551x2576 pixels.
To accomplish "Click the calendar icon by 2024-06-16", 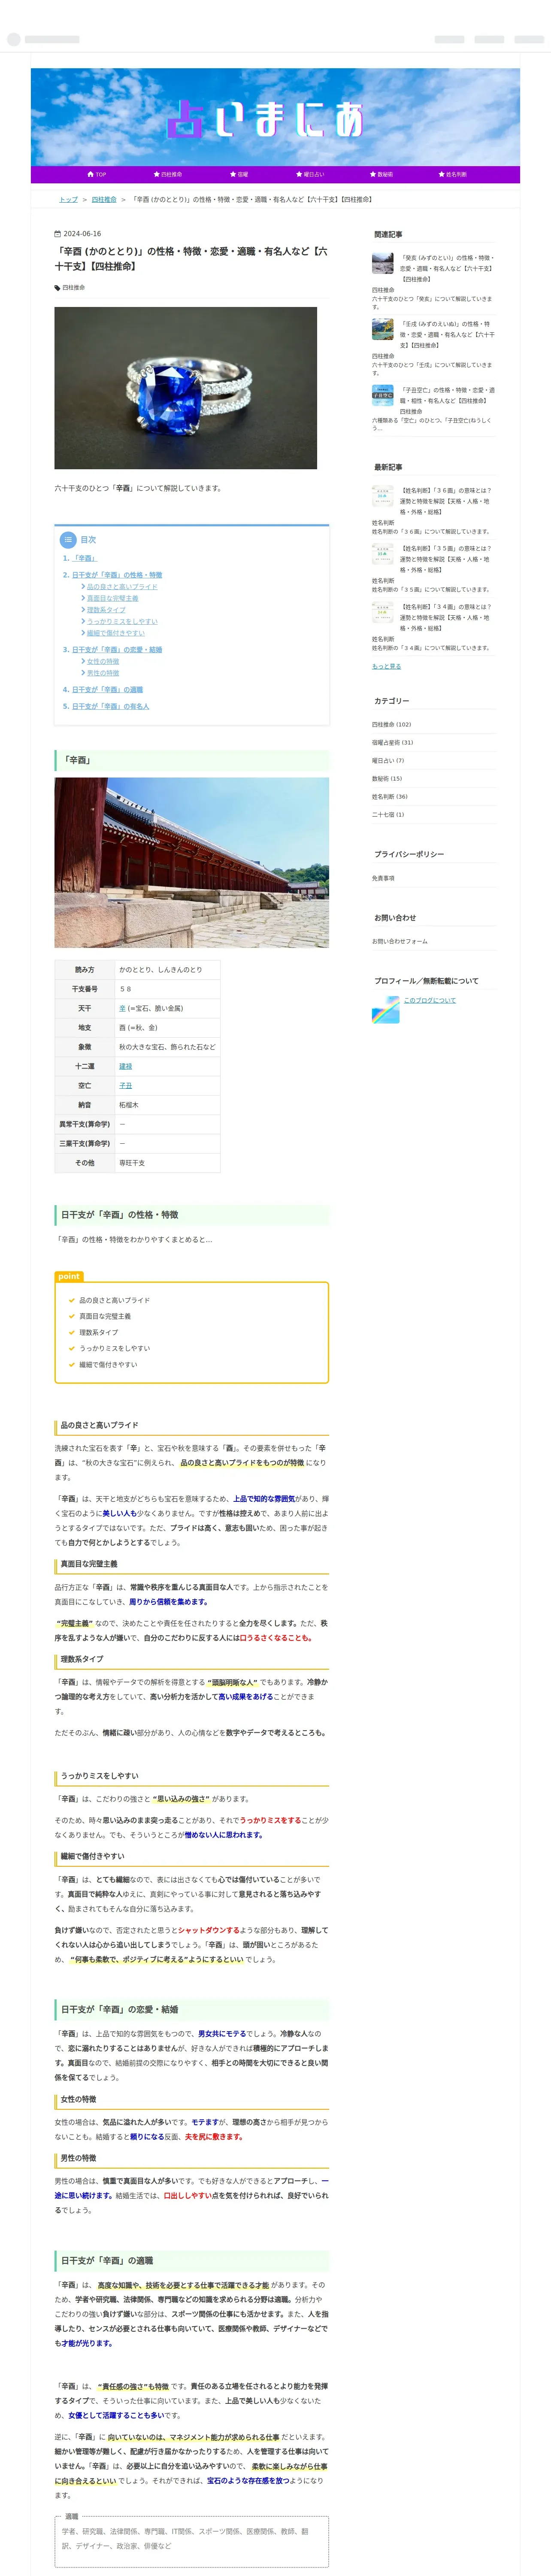I will (x=57, y=234).
